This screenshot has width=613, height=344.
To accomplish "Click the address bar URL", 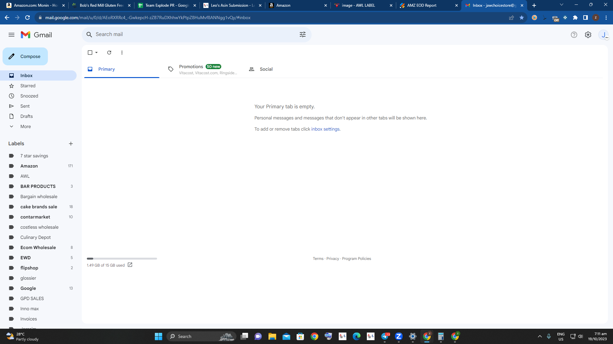I will point(148,18).
